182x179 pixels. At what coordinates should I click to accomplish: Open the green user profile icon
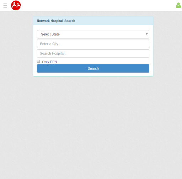coord(178,5)
